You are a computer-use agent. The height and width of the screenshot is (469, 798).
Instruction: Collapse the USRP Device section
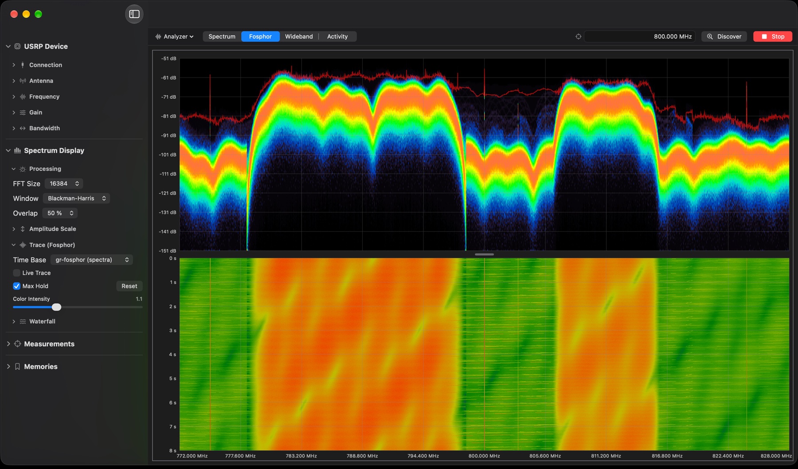click(8, 46)
